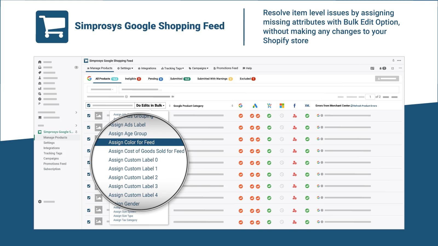Click the XML column header label
Image resolution: width=438 pixels, height=246 pixels.
pos(307,106)
